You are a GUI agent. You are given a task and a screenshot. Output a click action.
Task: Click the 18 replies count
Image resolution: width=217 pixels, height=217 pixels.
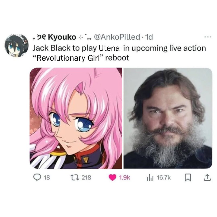(x=47, y=178)
